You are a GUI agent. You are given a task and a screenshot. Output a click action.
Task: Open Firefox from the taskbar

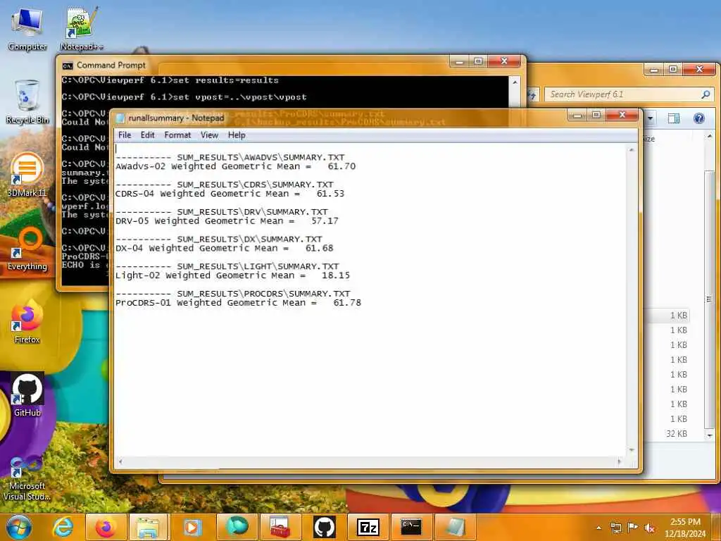[x=106, y=527]
